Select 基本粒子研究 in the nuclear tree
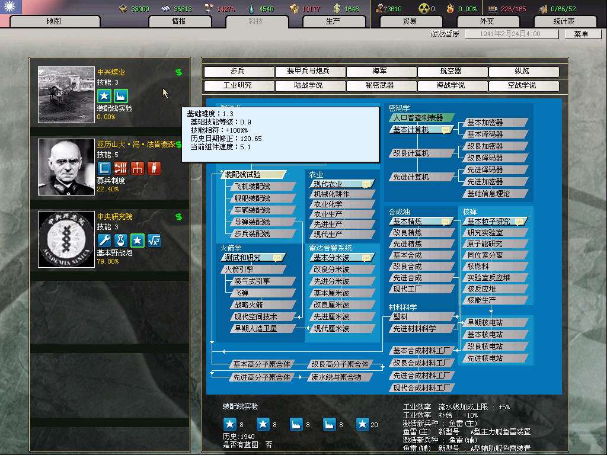Image resolution: width=607 pixels, height=455 pixels. pyautogui.click(x=493, y=221)
